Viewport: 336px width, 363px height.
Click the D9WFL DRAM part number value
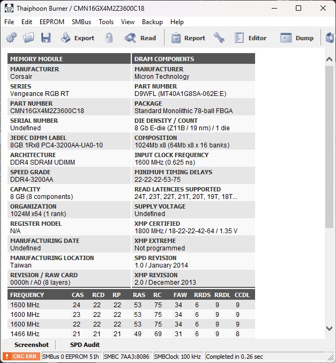pos(180,94)
